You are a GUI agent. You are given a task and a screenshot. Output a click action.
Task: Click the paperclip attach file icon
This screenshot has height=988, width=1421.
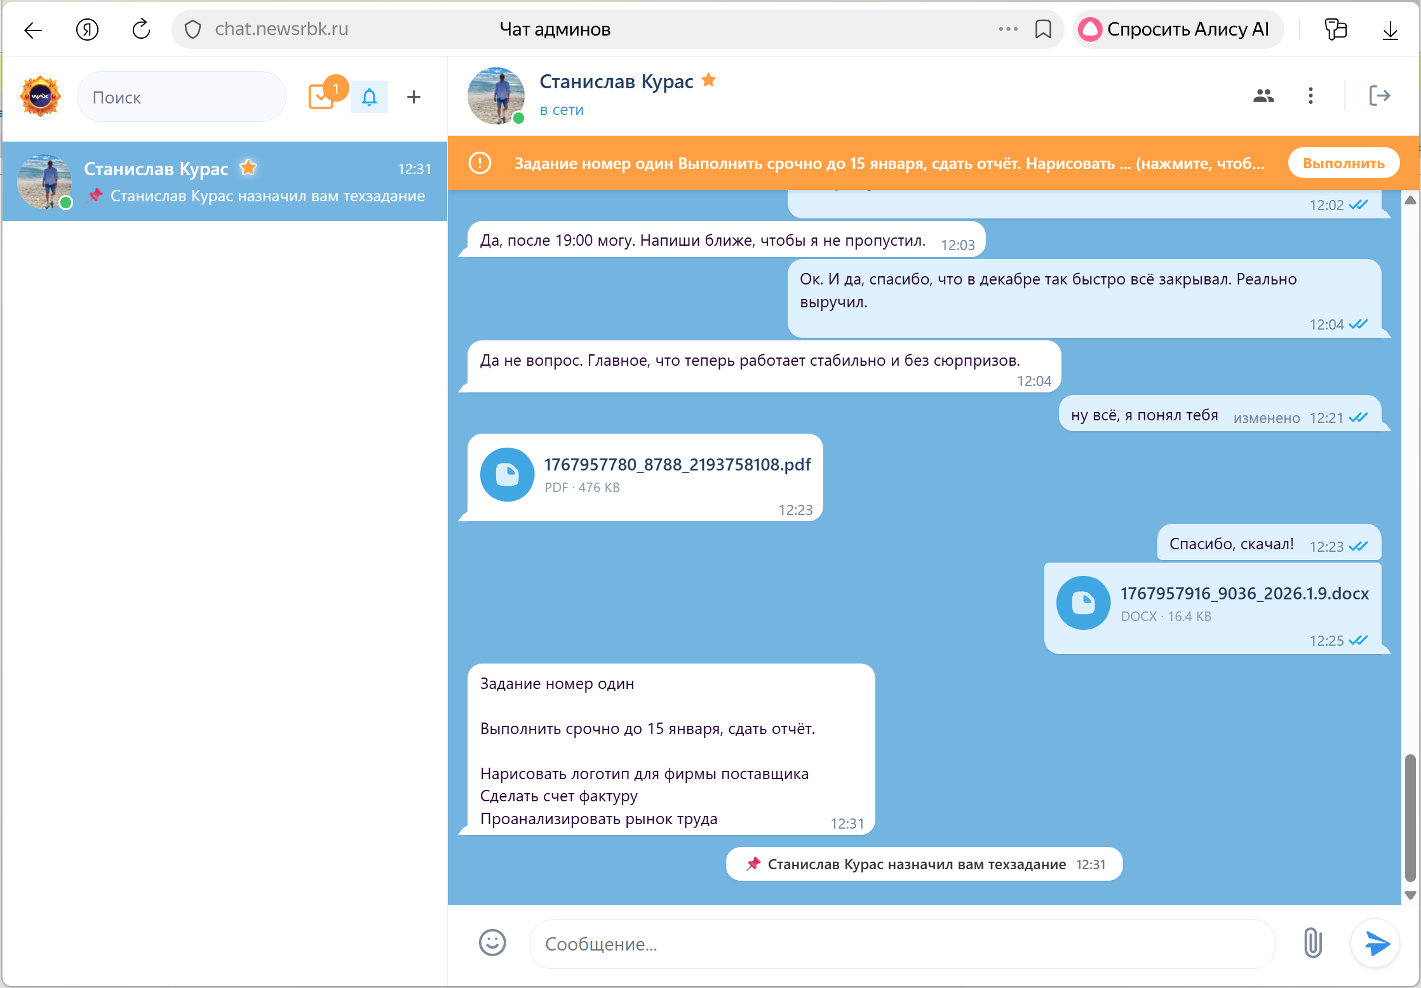coord(1312,943)
